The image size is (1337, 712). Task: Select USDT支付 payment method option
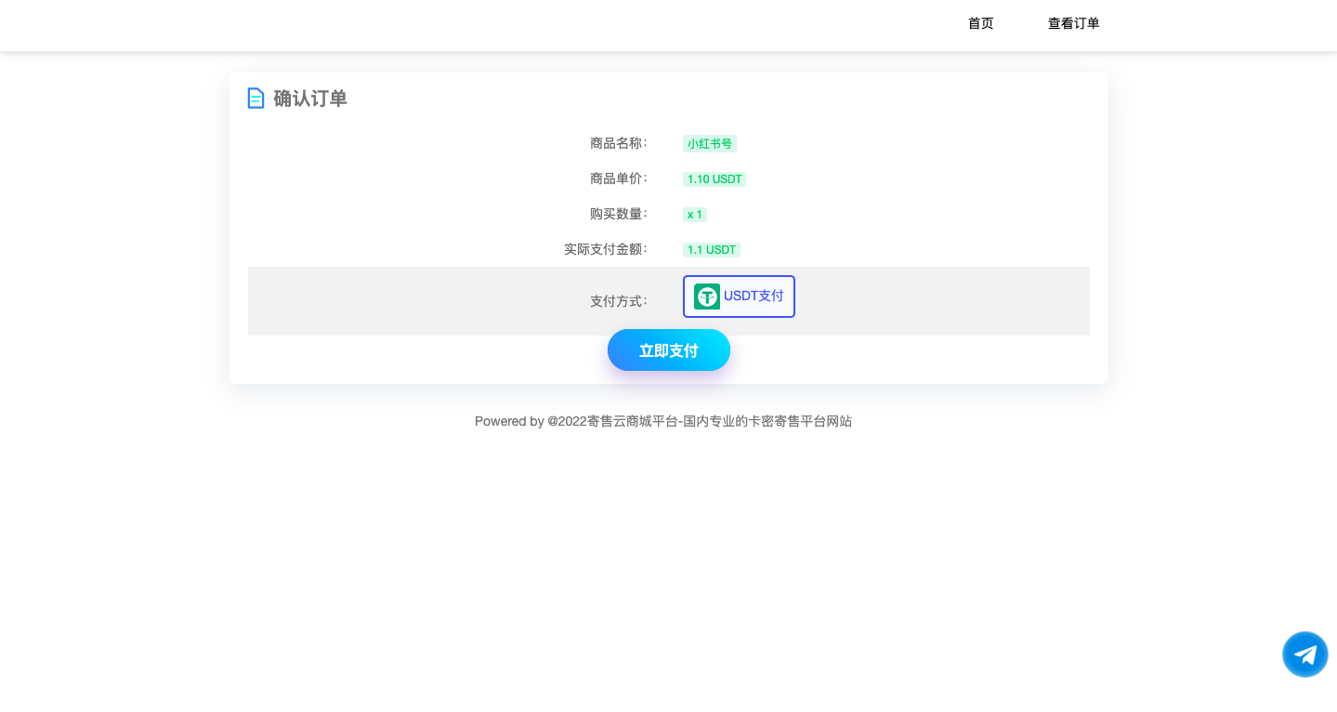(x=753, y=297)
